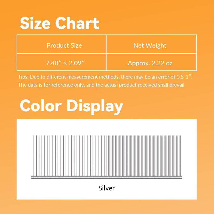Click the data for reference only line

click(102, 85)
